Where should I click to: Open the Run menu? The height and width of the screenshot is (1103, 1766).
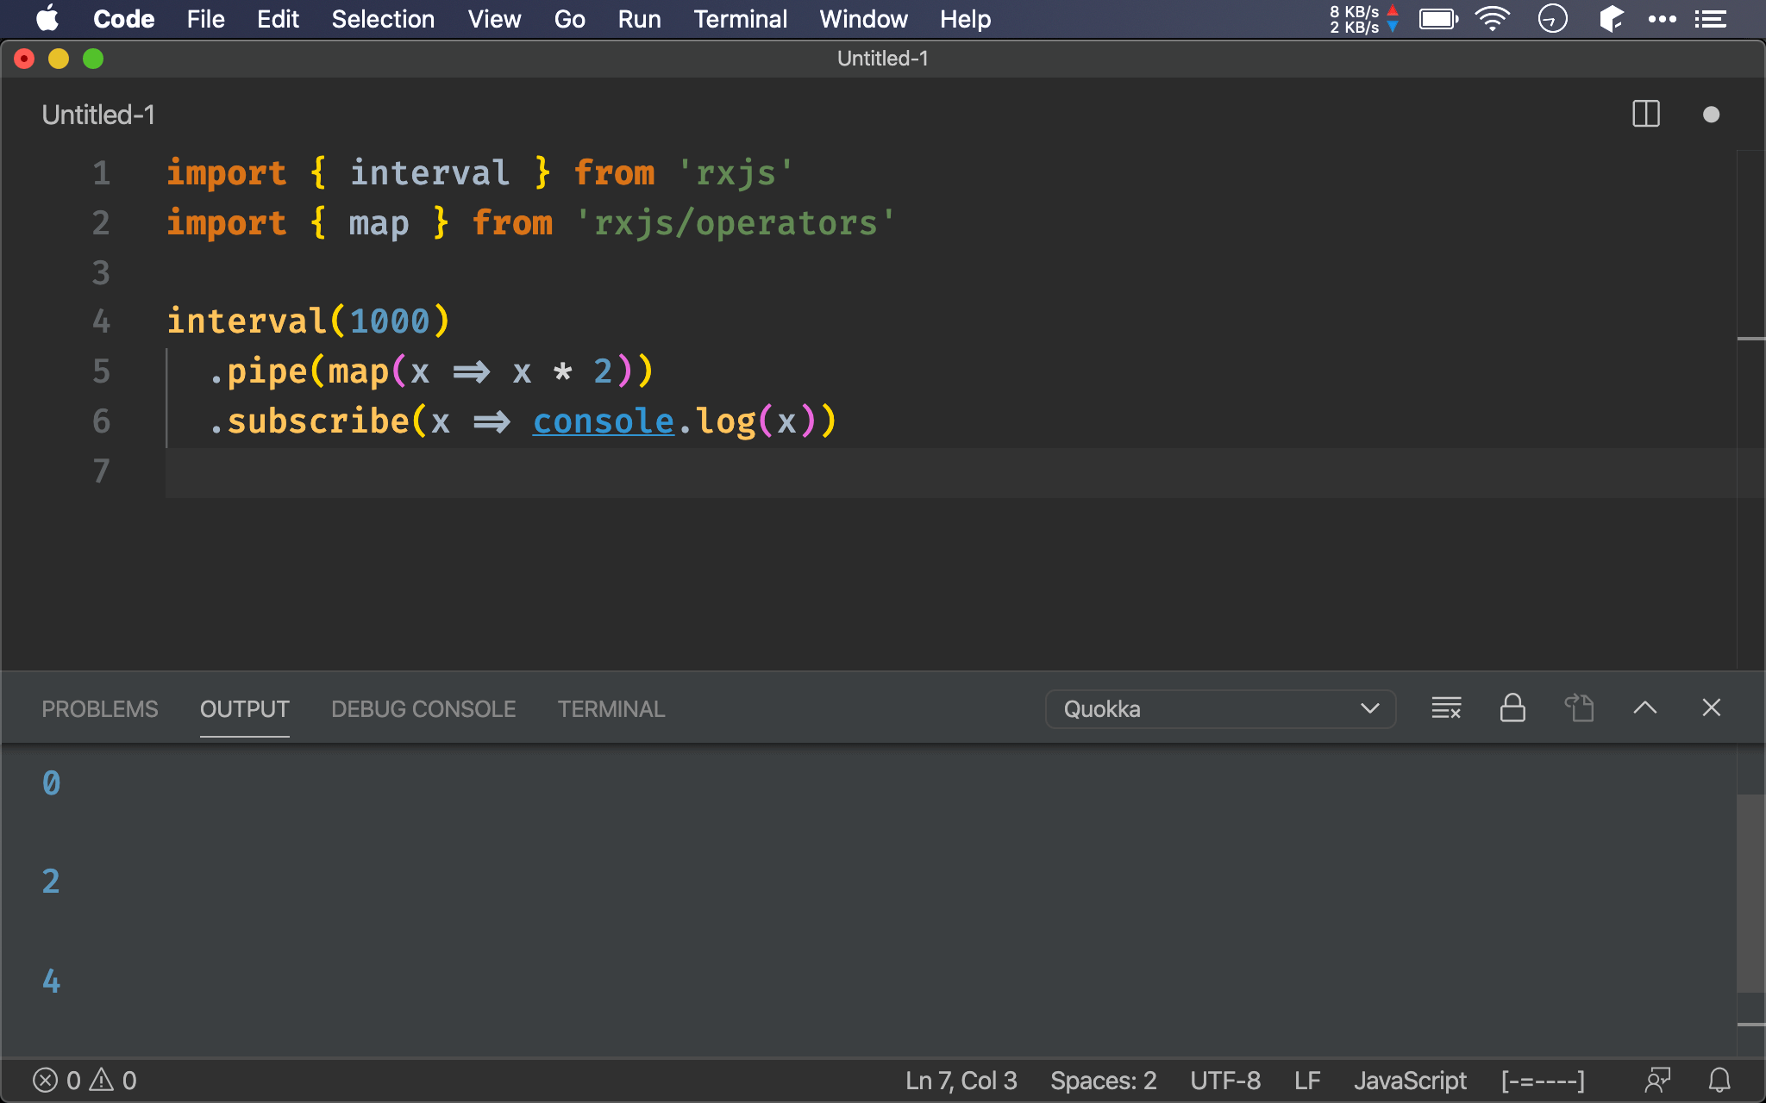639,19
